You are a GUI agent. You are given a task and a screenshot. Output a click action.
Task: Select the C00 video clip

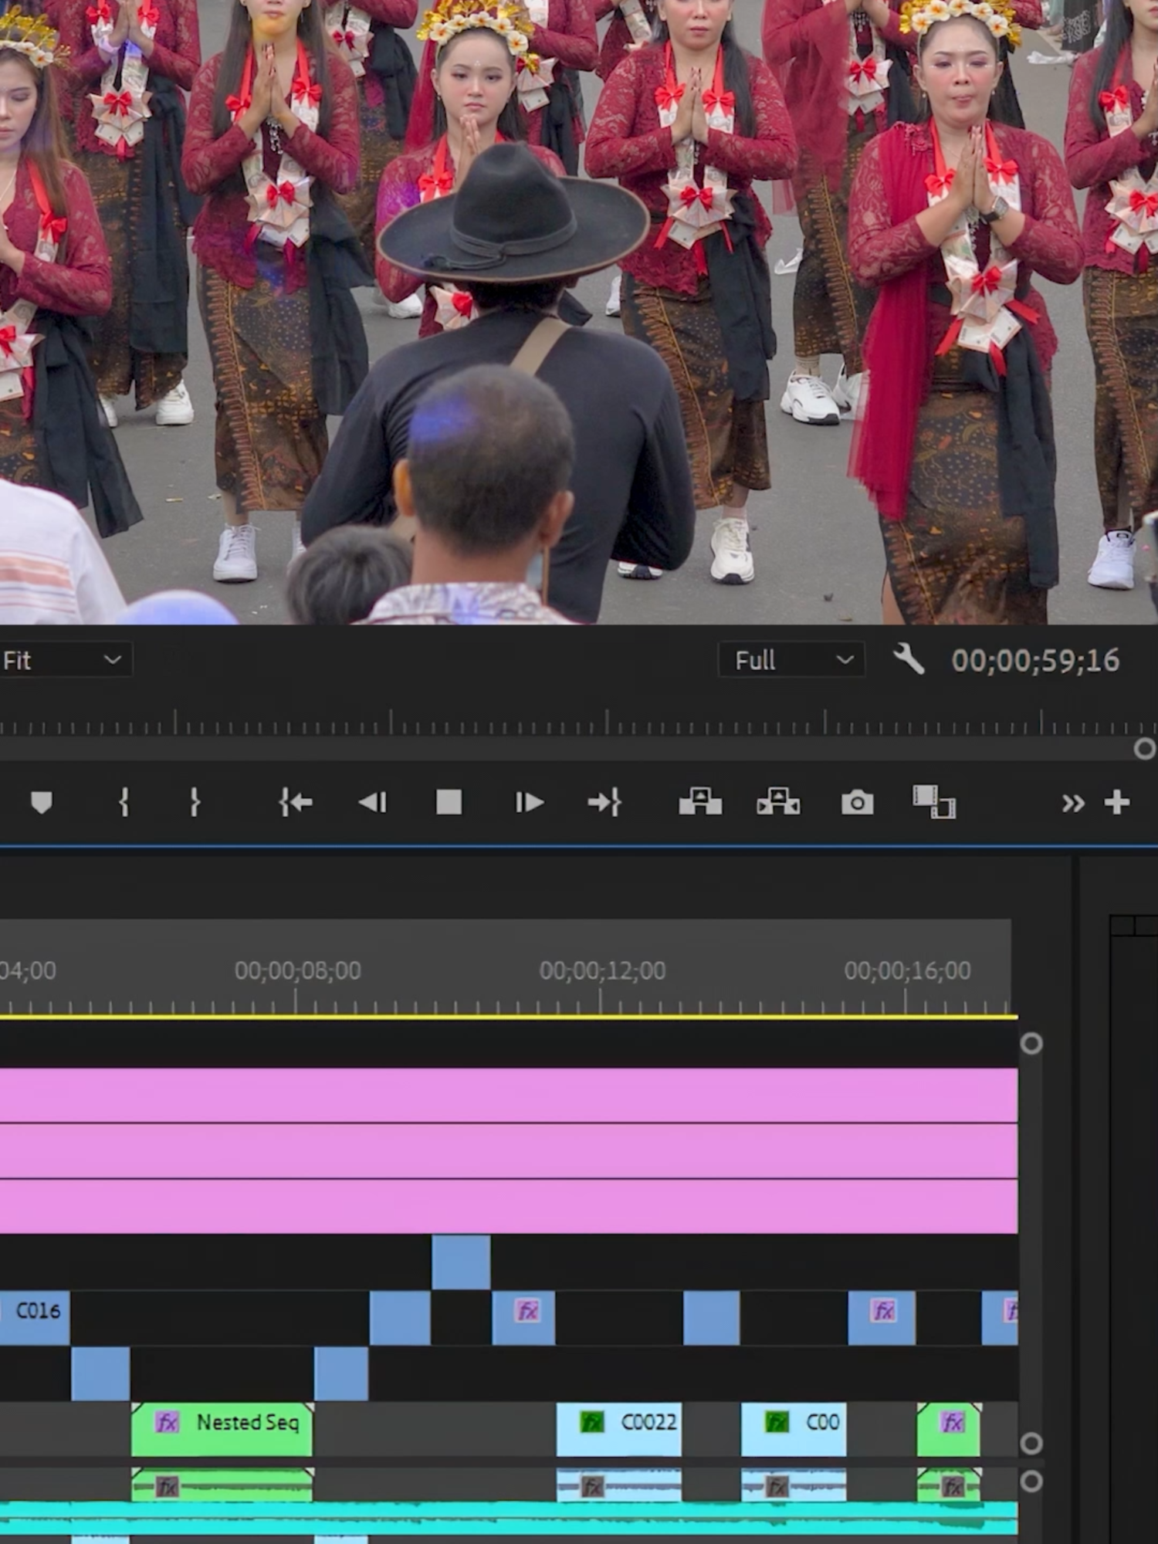point(794,1429)
